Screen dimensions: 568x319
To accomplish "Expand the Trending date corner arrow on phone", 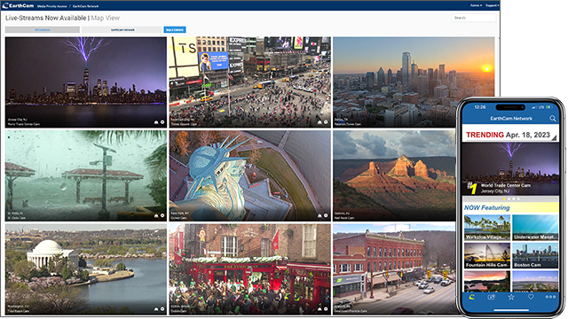I will pyautogui.click(x=554, y=138).
